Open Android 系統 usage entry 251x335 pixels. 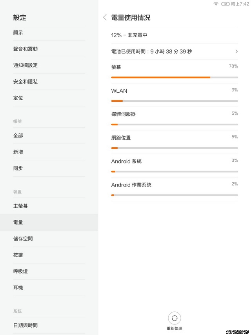point(175,166)
